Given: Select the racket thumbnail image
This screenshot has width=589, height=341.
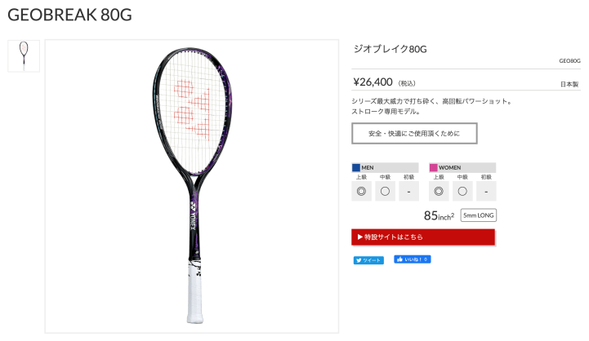Looking at the screenshot, I should [24, 56].
